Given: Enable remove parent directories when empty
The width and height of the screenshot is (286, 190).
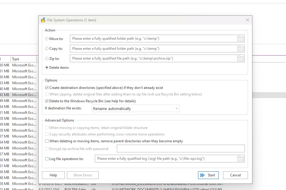Looking at the screenshot, I should [x=47, y=141].
